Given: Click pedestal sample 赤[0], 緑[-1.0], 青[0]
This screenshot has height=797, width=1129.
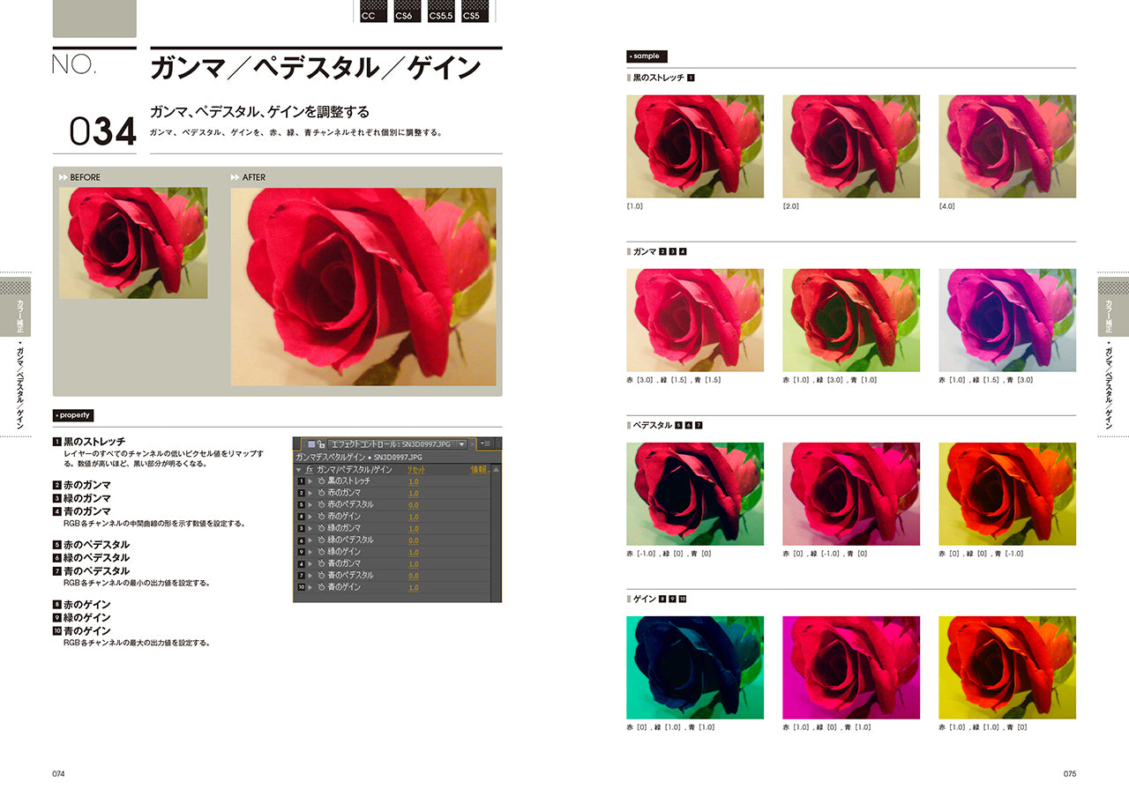Looking at the screenshot, I should coord(851,494).
